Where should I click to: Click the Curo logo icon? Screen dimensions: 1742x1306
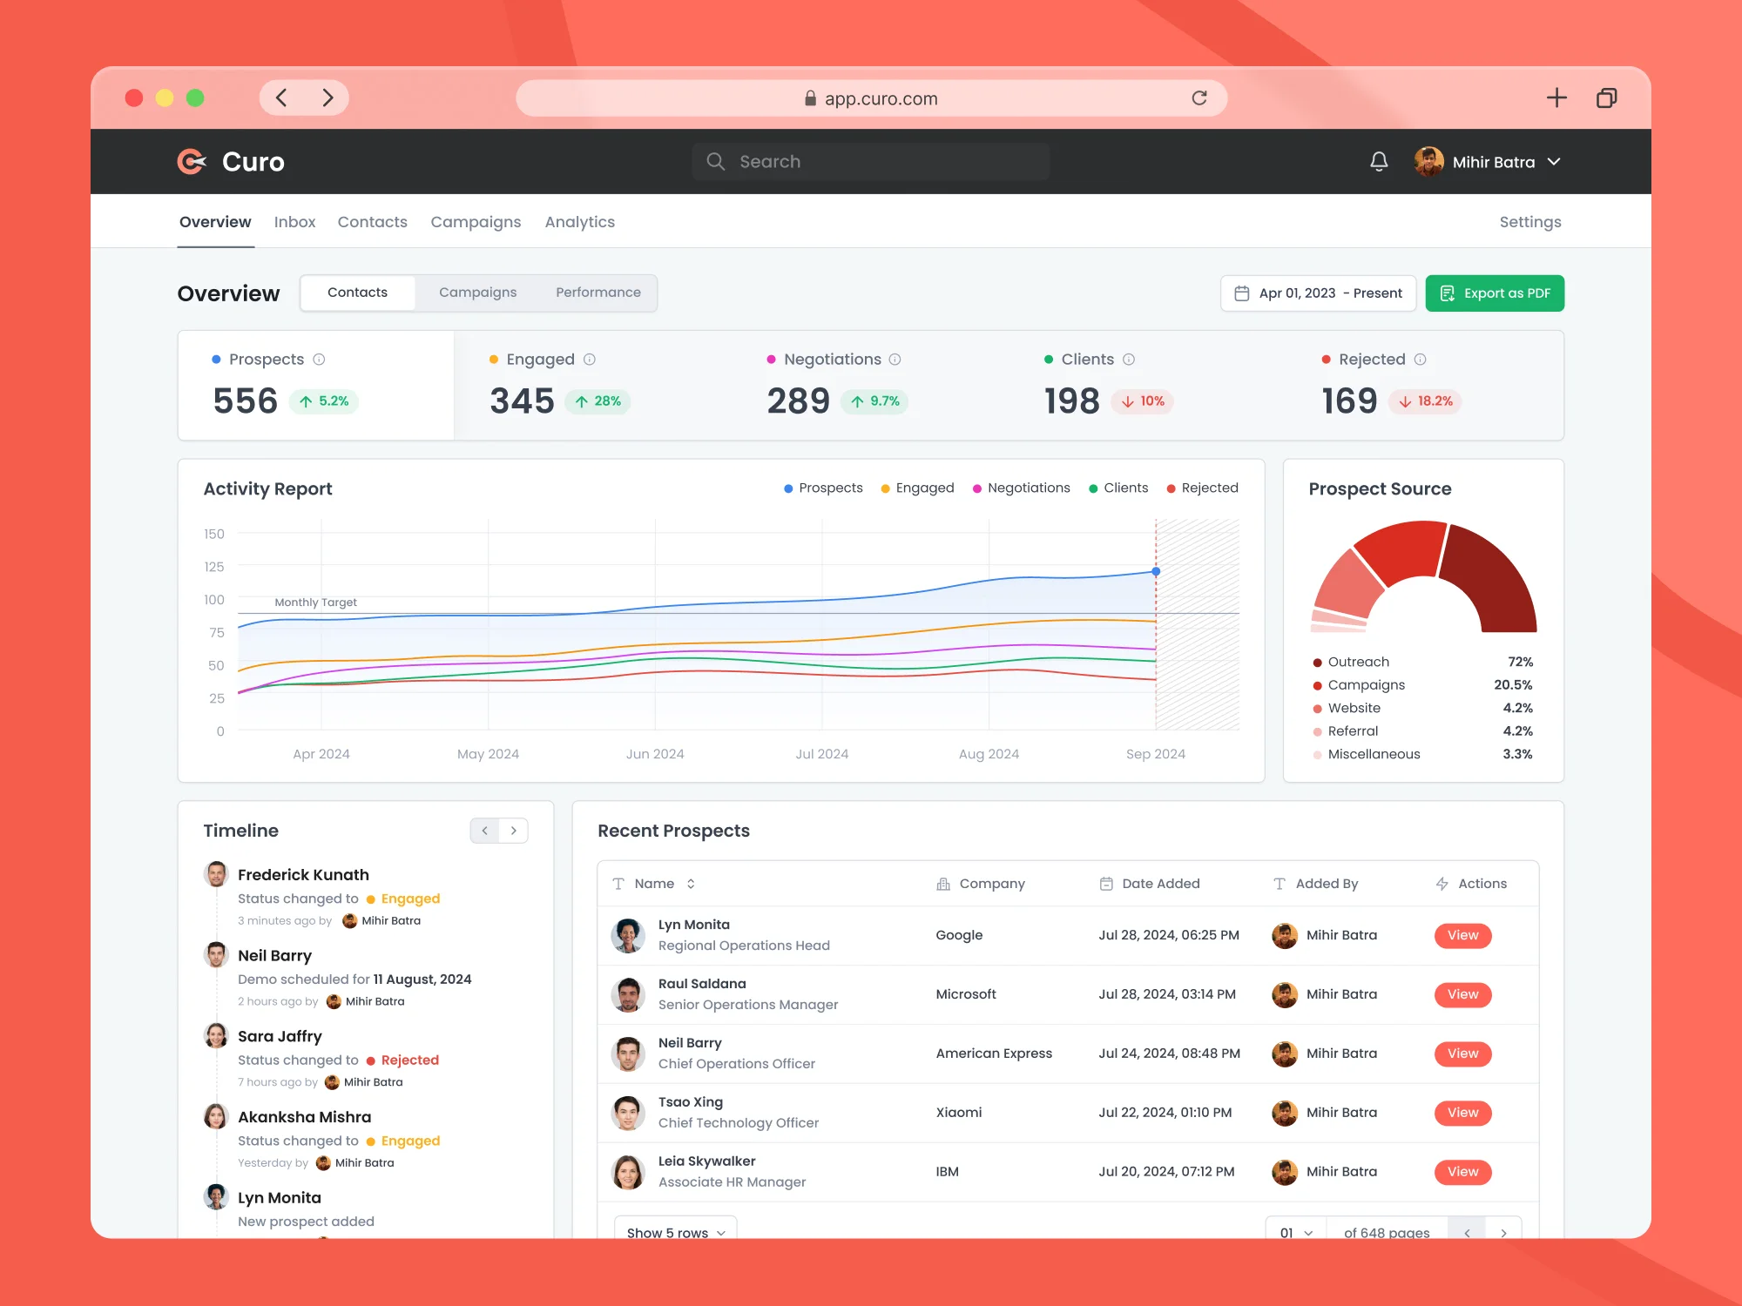(192, 161)
